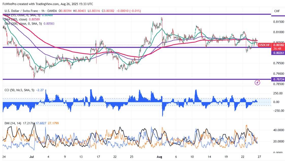The height and width of the screenshot is (163, 285).
Task: Click the 250.00 CCI scale label
Action: click(x=278, y=93)
